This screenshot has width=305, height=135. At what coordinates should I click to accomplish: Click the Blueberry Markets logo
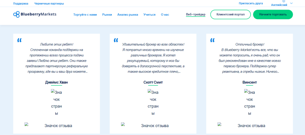coord(35,14)
